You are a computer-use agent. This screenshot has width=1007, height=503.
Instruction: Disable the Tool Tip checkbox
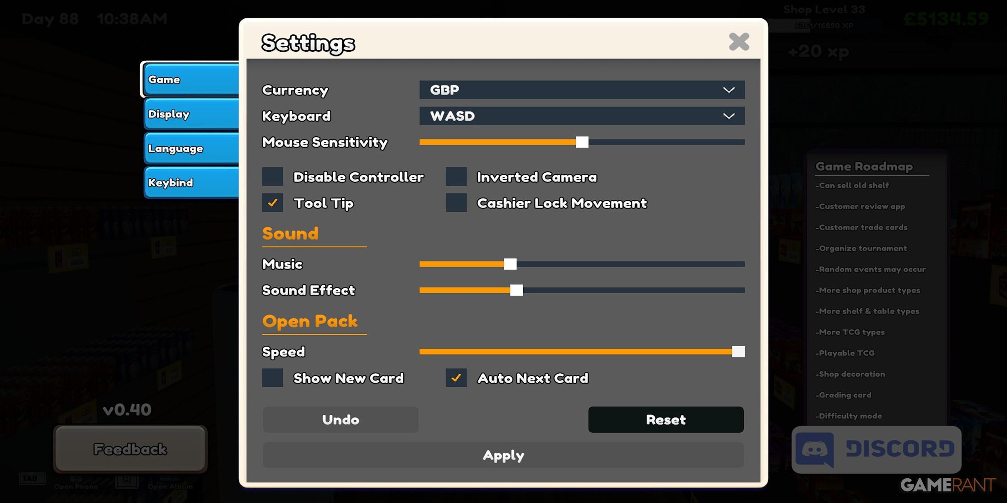click(272, 203)
